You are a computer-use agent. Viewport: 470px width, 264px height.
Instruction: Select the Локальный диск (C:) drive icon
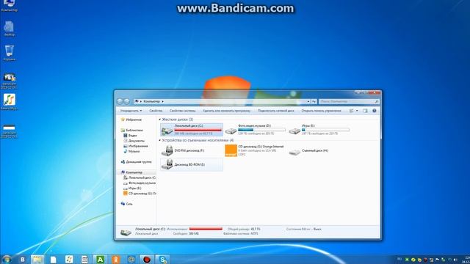coord(167,131)
